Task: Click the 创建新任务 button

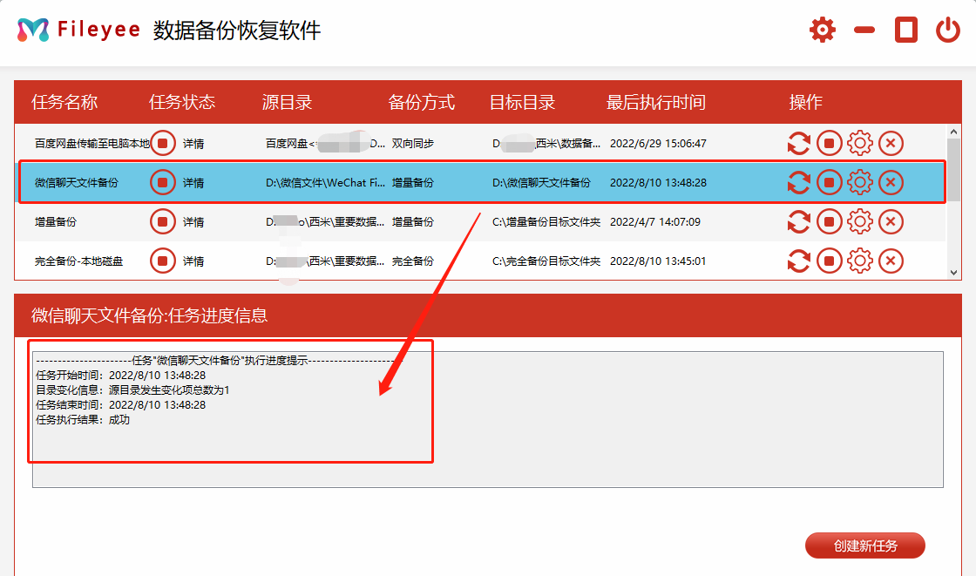Action: (x=867, y=546)
